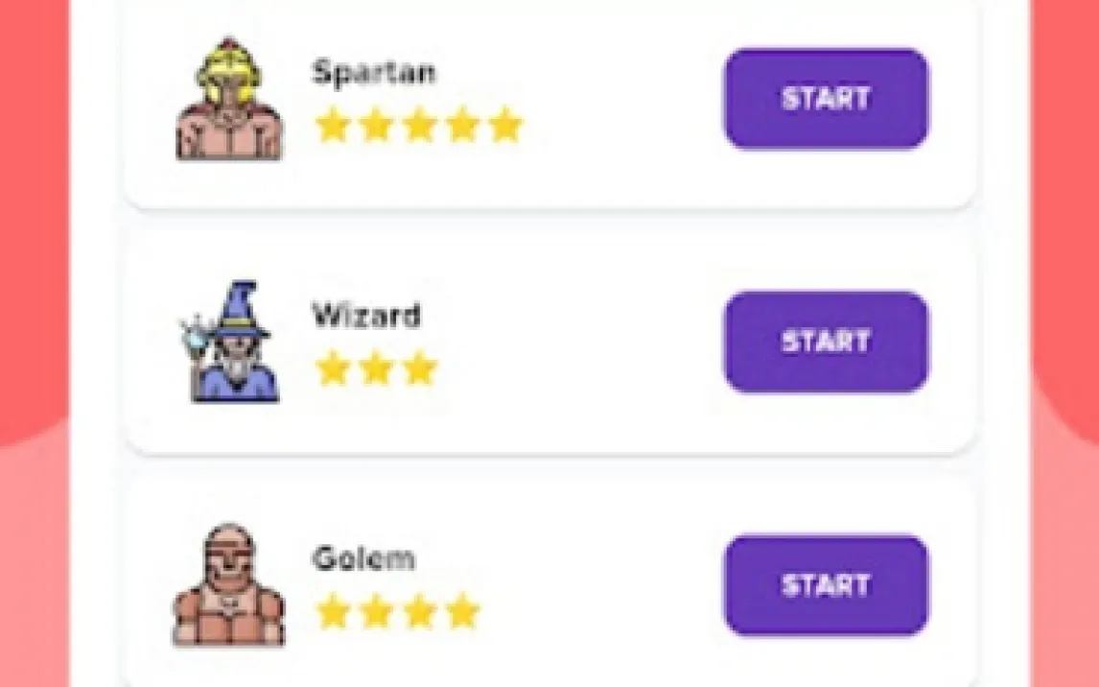Start the game against Golem

[826, 585]
